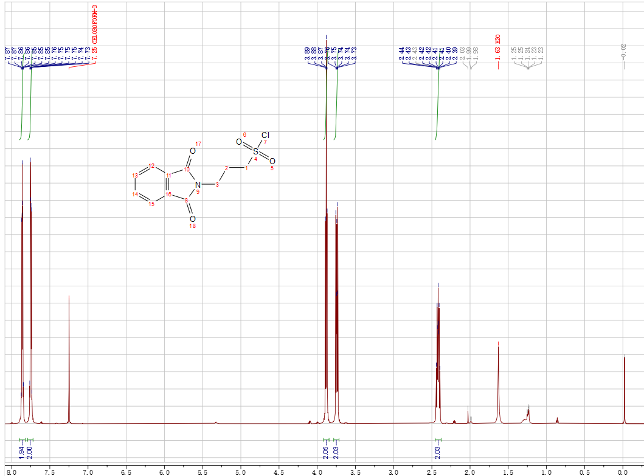This screenshot has height=476, width=644.
Task: Select the 2.05 integral value label
Action: [326, 451]
